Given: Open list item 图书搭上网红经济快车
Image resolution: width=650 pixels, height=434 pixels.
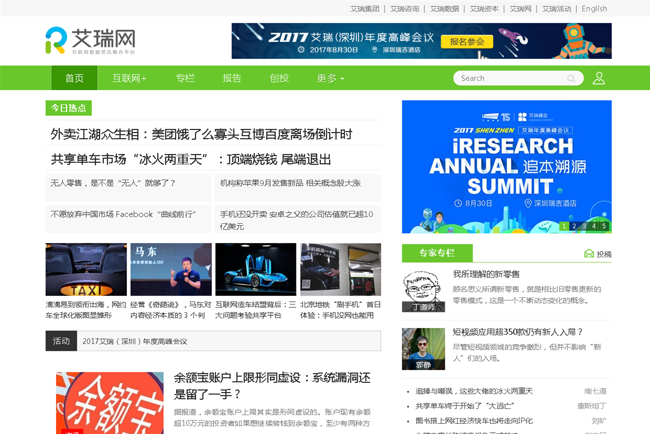Looking at the screenshot, I should 474,421.
